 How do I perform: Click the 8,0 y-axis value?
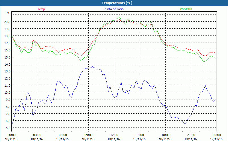[8, 107]
